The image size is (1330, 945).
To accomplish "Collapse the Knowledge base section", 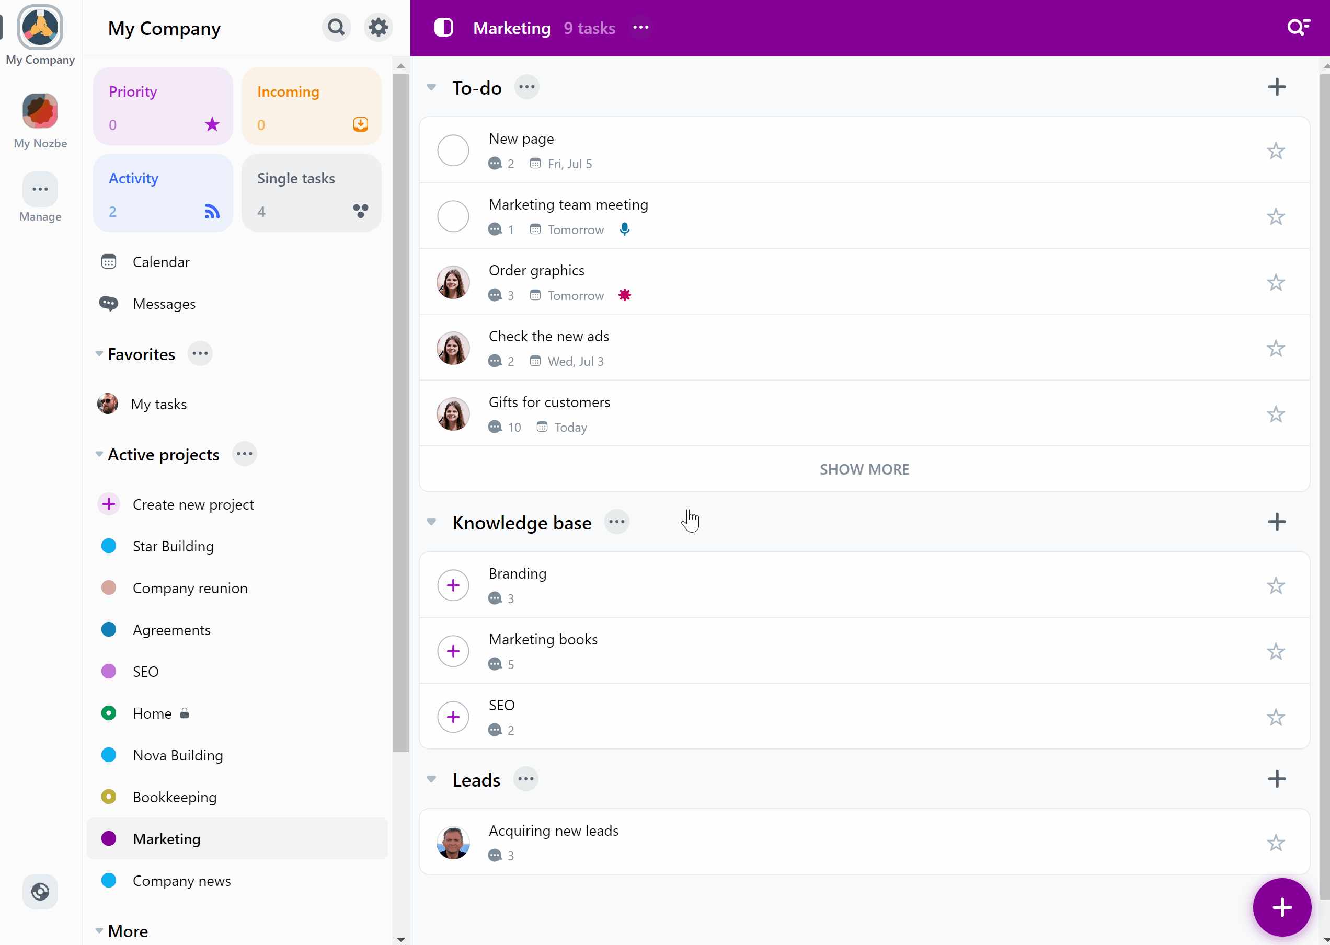I will click(432, 522).
